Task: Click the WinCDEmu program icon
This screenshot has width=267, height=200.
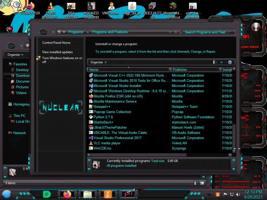Action: 91,148
